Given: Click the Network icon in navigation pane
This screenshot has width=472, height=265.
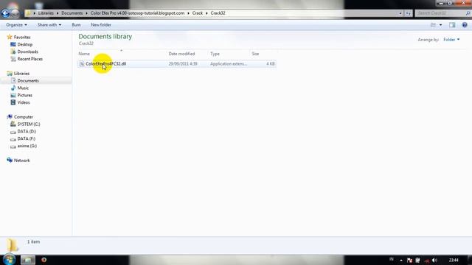Looking at the screenshot, I should click(x=10, y=160).
